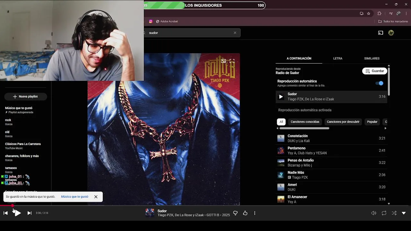
Task: Select the Canciones por descubrir filter chip
Action: coord(343,122)
